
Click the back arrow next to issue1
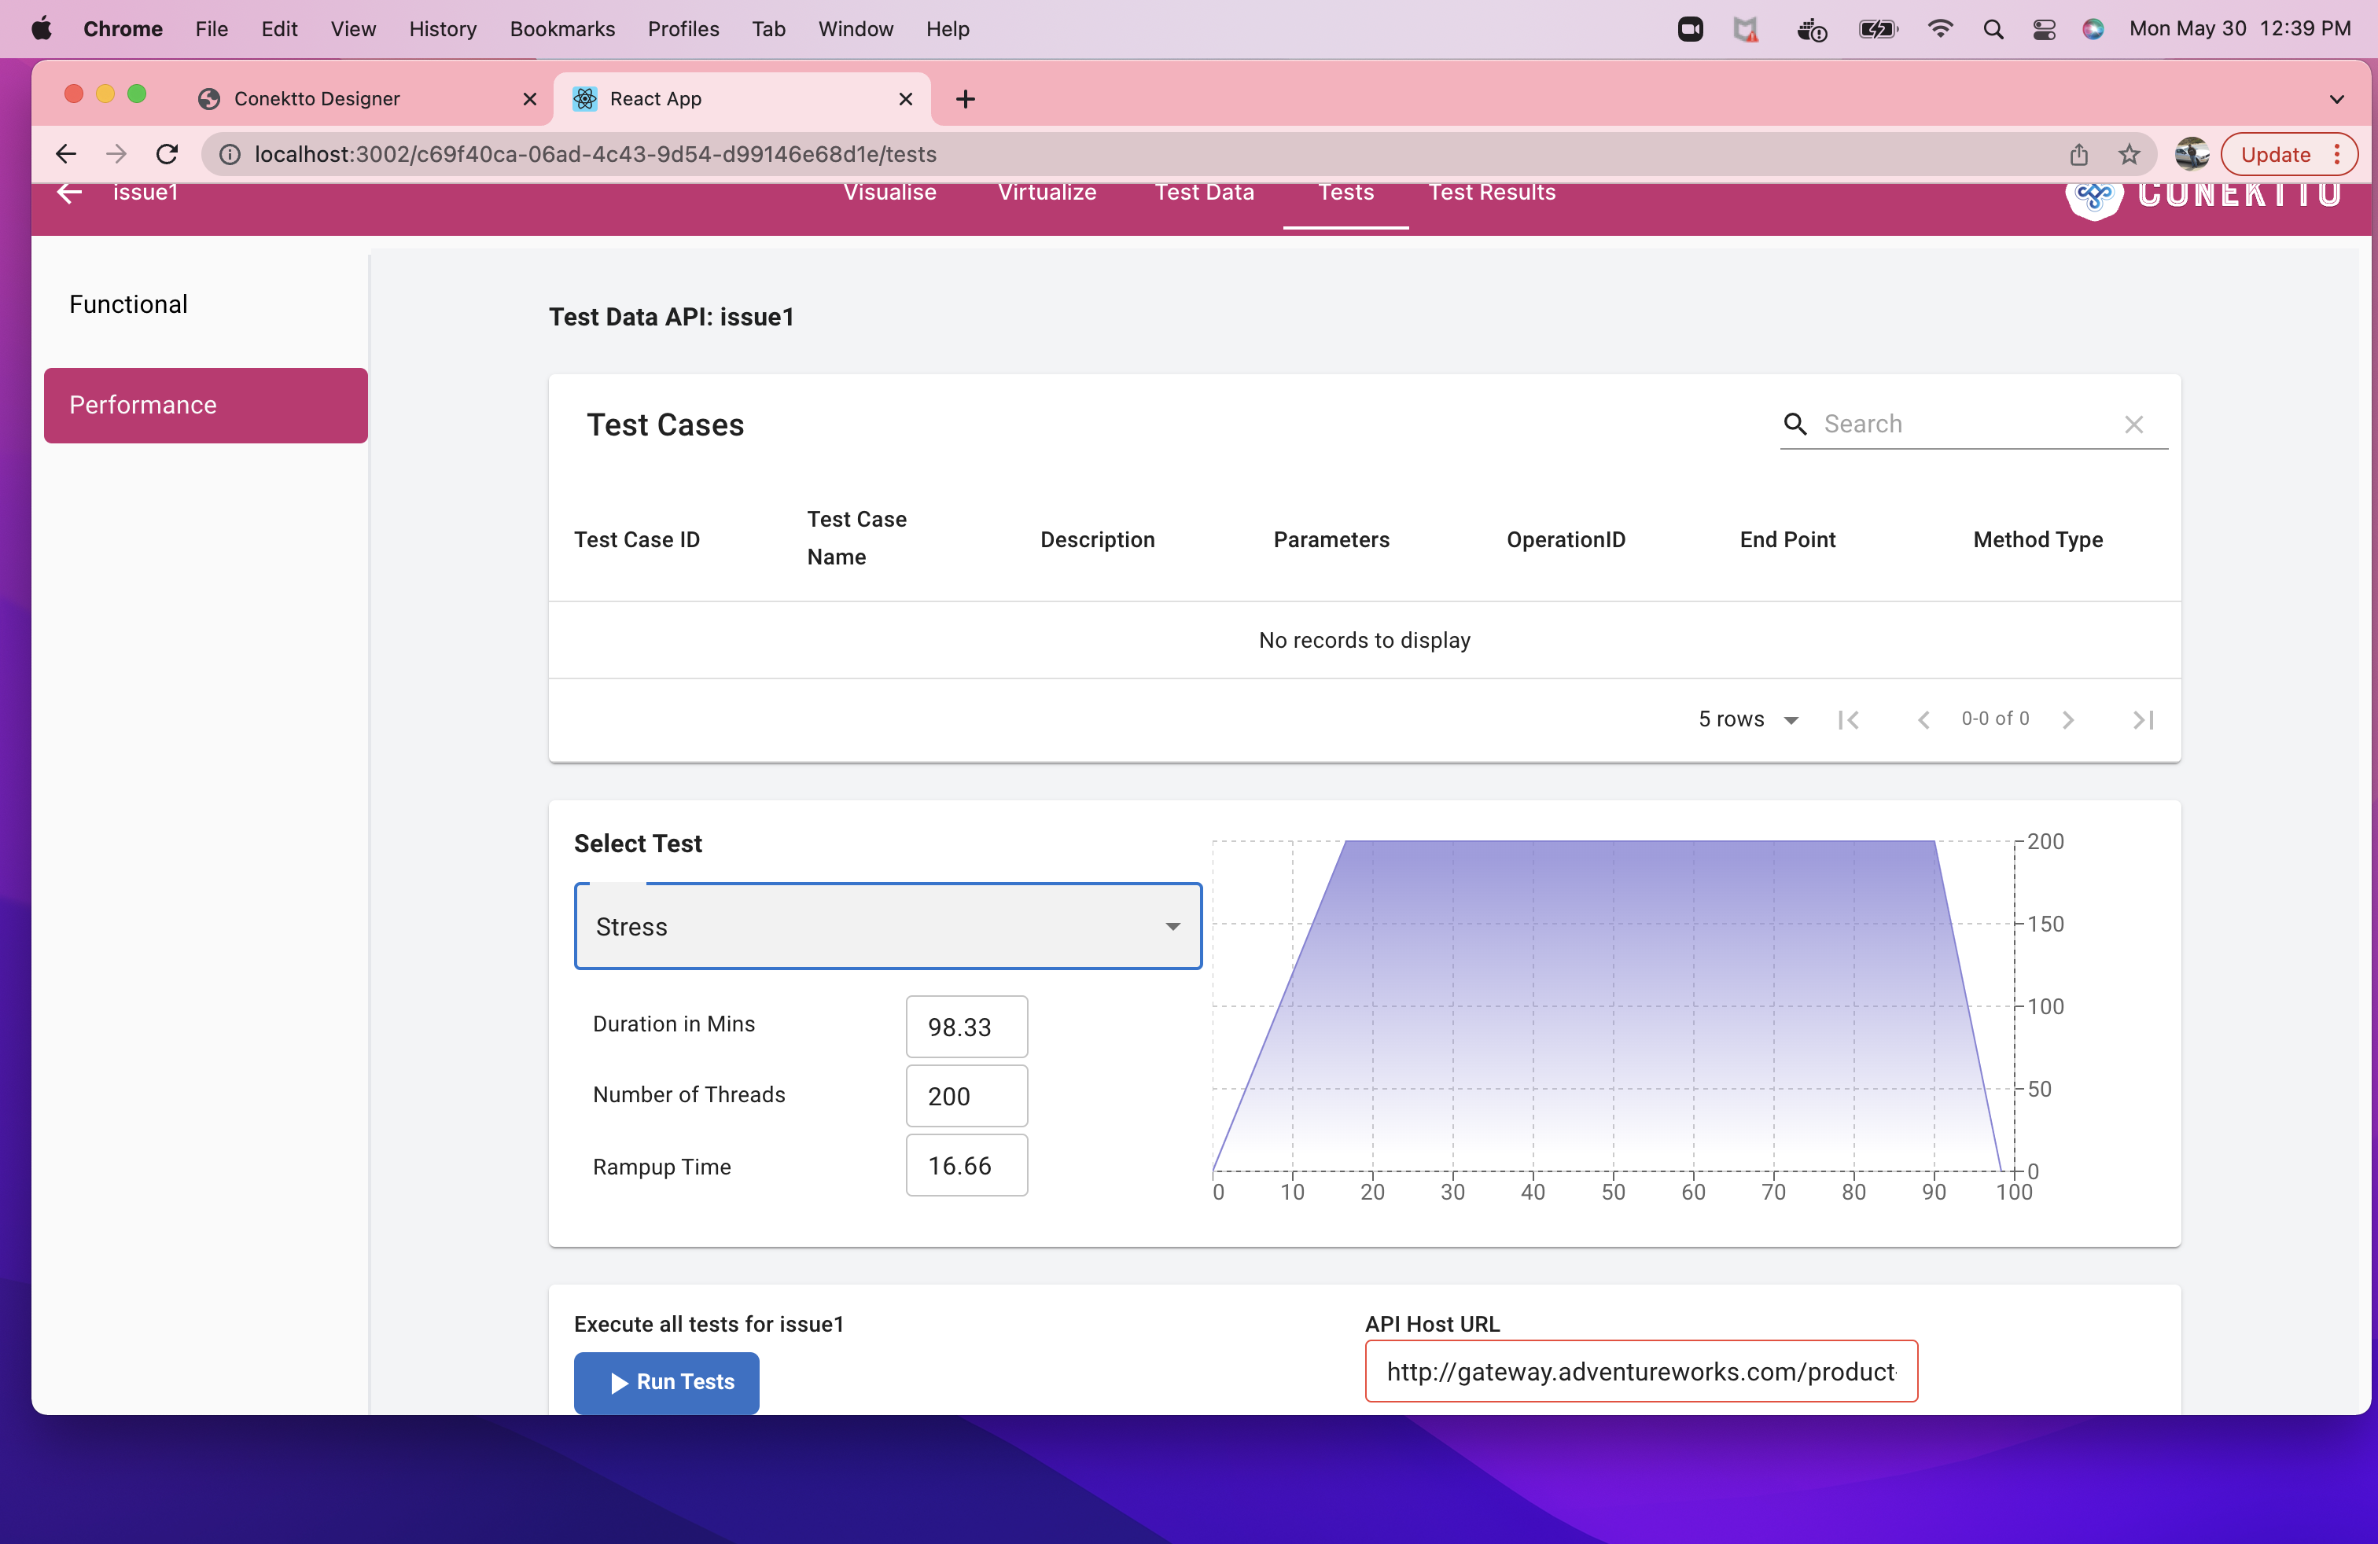68,193
